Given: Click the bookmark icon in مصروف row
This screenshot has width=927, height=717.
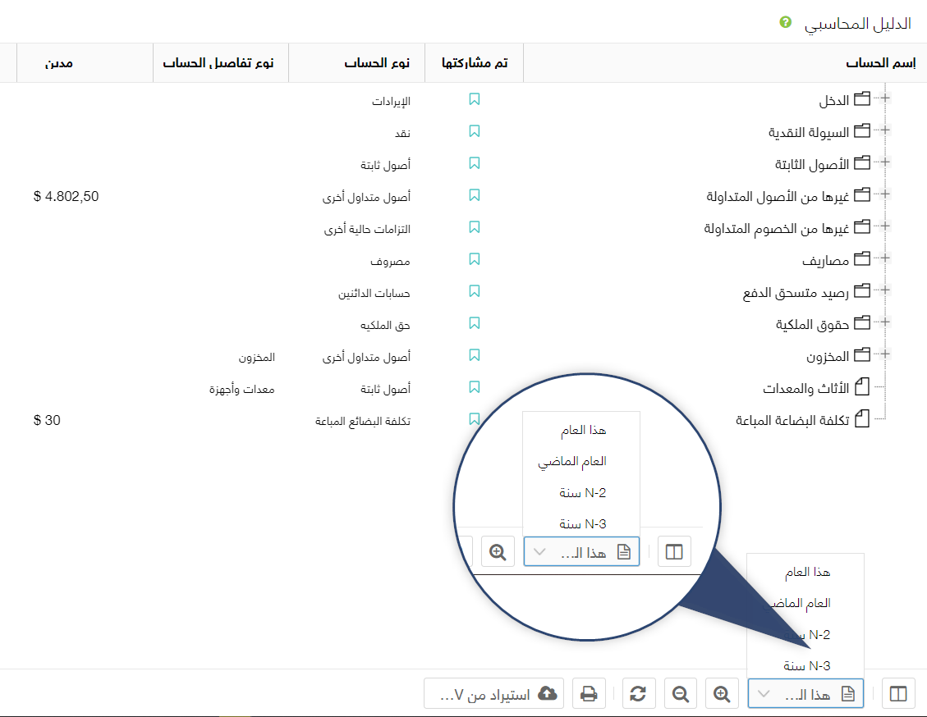Looking at the screenshot, I should [474, 258].
